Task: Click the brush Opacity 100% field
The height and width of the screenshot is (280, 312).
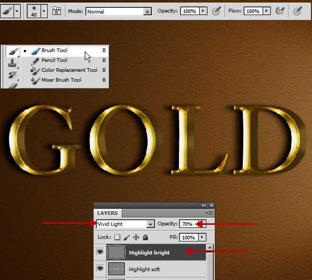Action: 189,11
